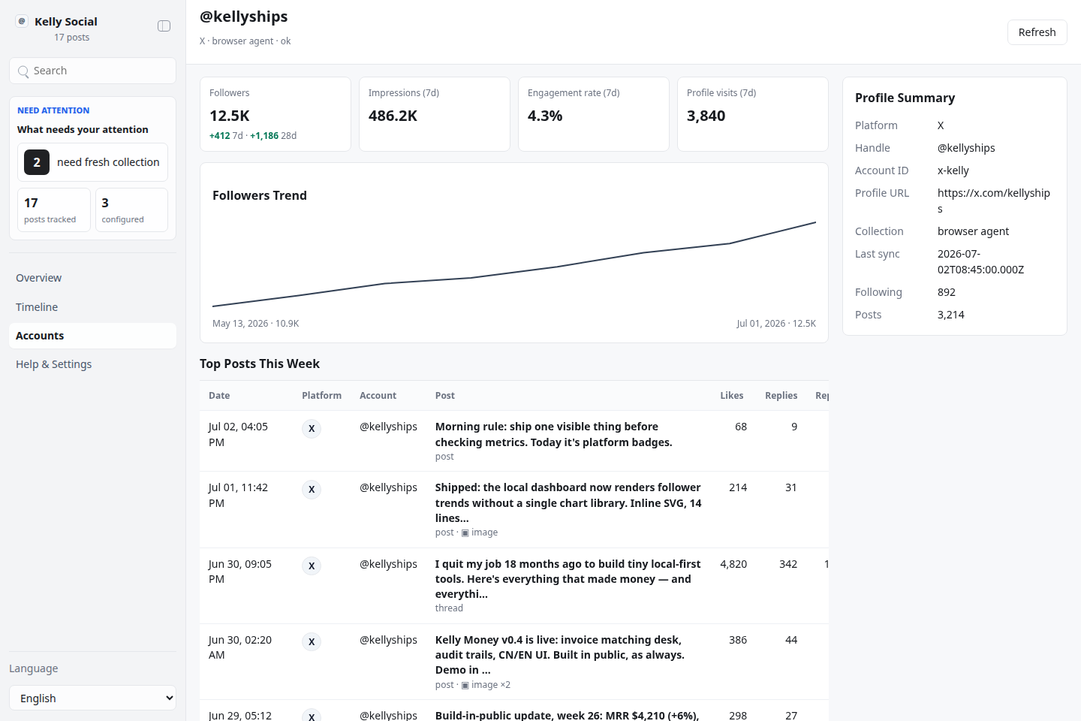1081x721 pixels.
Task: Click the '4,820' likes value
Action: click(x=733, y=564)
